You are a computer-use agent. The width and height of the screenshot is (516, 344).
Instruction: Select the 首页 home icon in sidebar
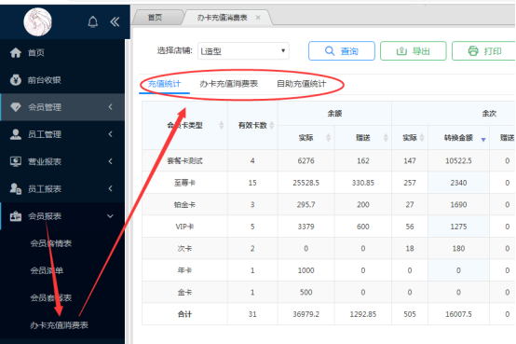coord(16,52)
